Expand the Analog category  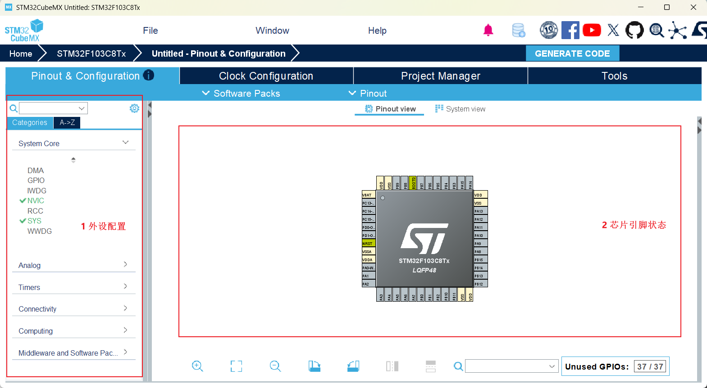point(74,265)
